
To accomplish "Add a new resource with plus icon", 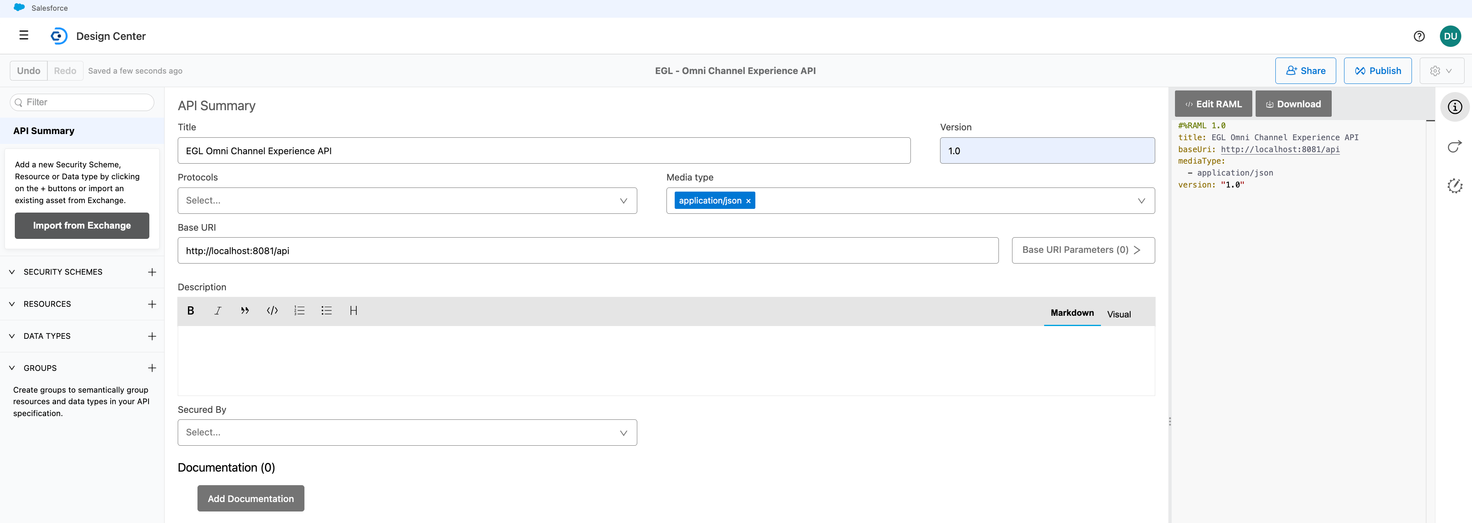I will [152, 304].
